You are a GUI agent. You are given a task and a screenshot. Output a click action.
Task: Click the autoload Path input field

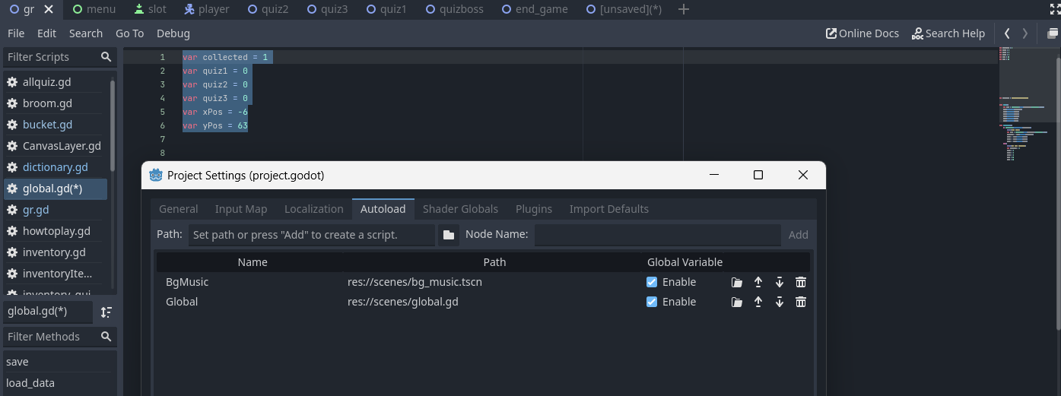(311, 235)
